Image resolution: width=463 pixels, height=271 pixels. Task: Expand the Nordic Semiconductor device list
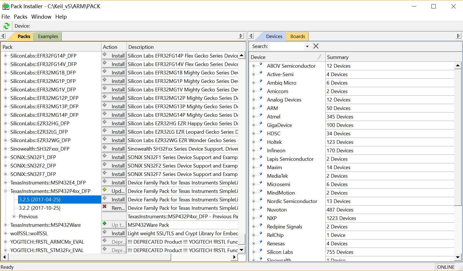[253, 201]
